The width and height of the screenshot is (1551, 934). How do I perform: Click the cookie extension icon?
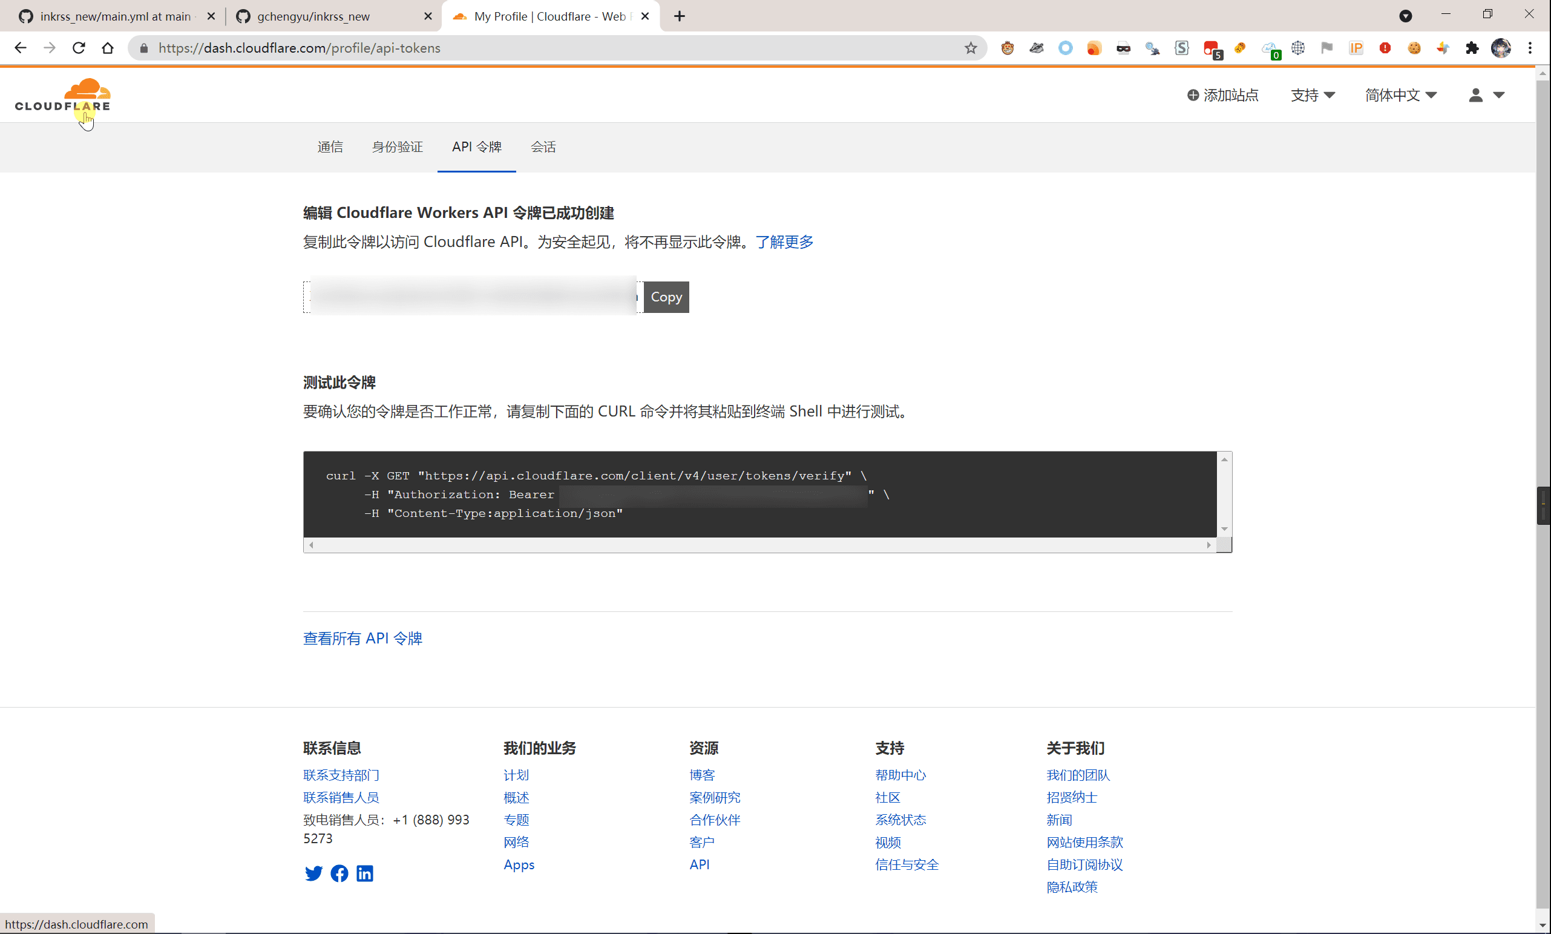[x=1414, y=48]
